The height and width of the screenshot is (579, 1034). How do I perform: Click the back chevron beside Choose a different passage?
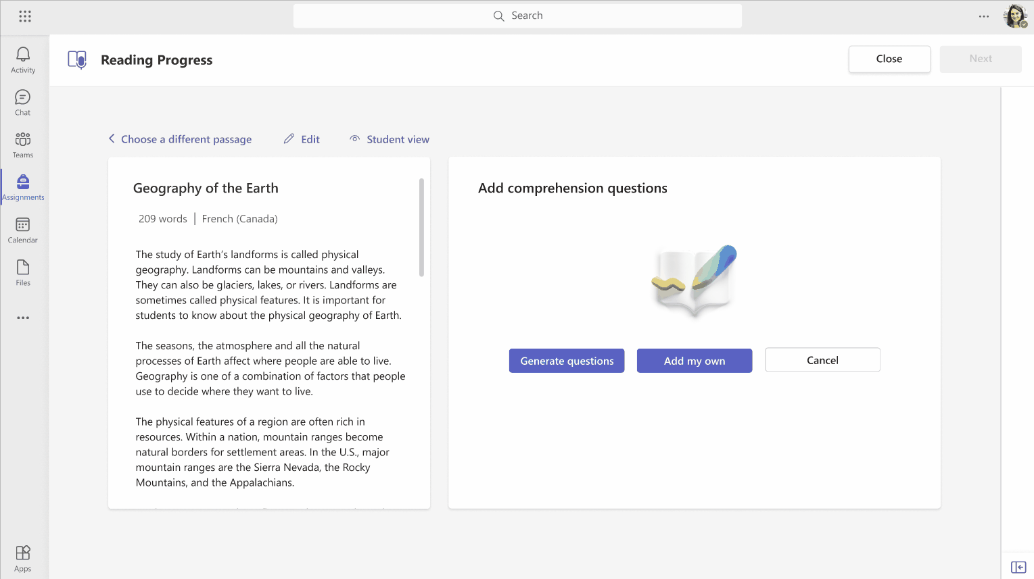[x=111, y=139]
